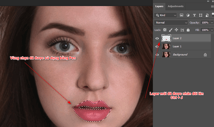This screenshot has height=127, width=214.
Task: Filter layers by shape layers icon
Action: [201, 15]
